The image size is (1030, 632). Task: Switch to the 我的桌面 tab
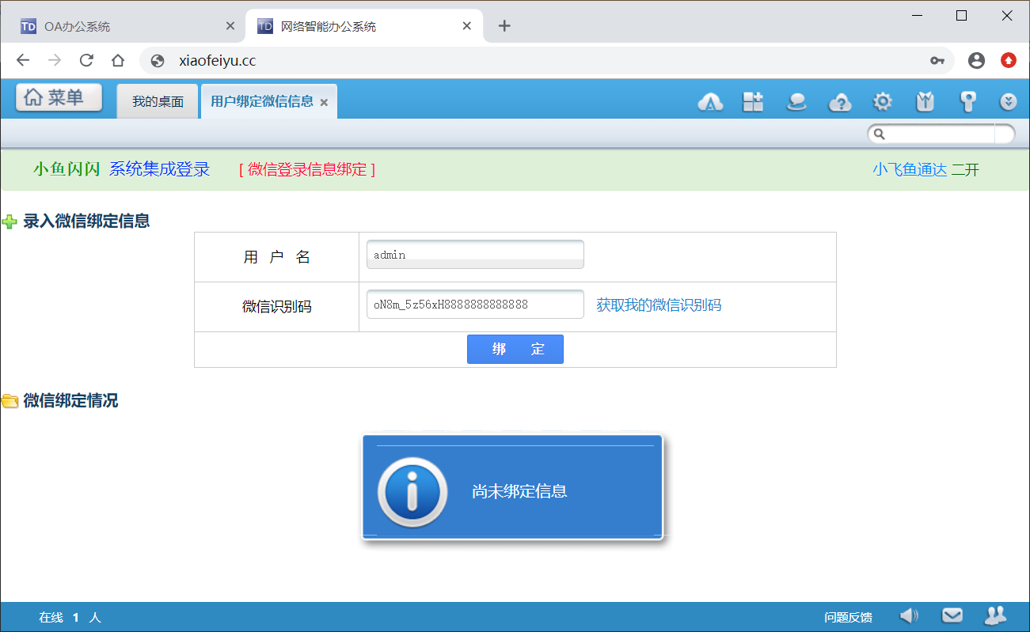[158, 102]
